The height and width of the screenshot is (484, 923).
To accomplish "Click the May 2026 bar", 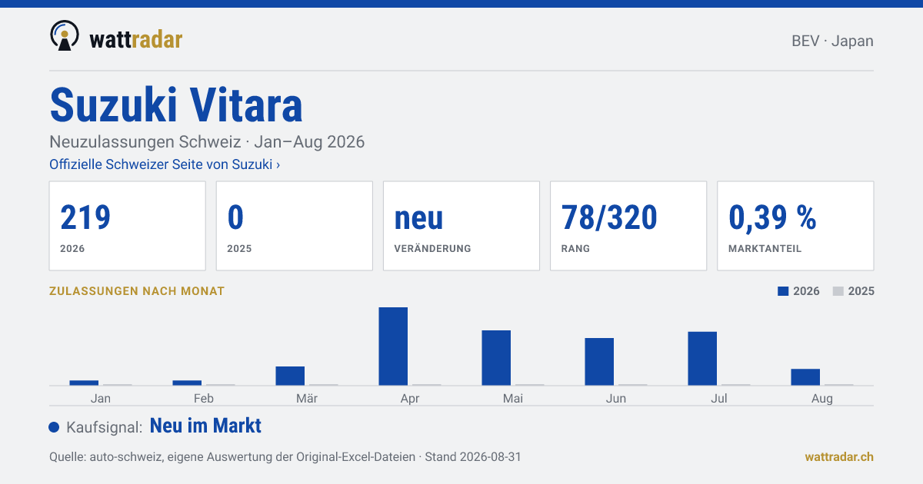I will tap(496, 358).
